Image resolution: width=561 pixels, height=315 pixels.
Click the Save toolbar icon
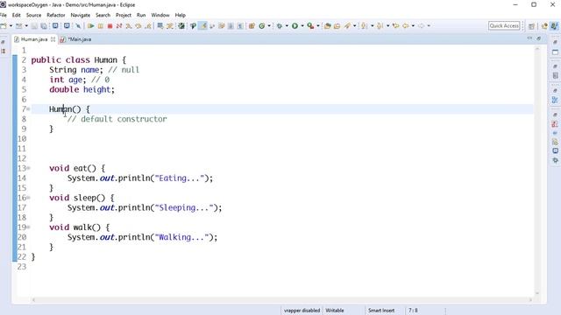click(34, 25)
